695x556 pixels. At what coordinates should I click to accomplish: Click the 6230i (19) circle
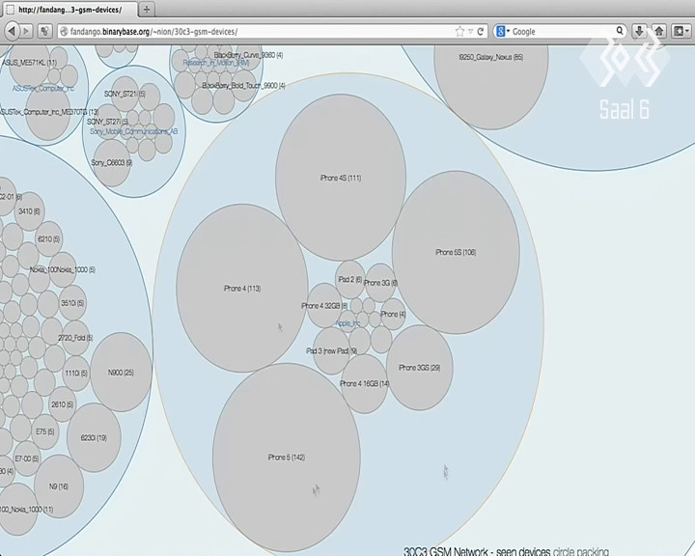94,437
